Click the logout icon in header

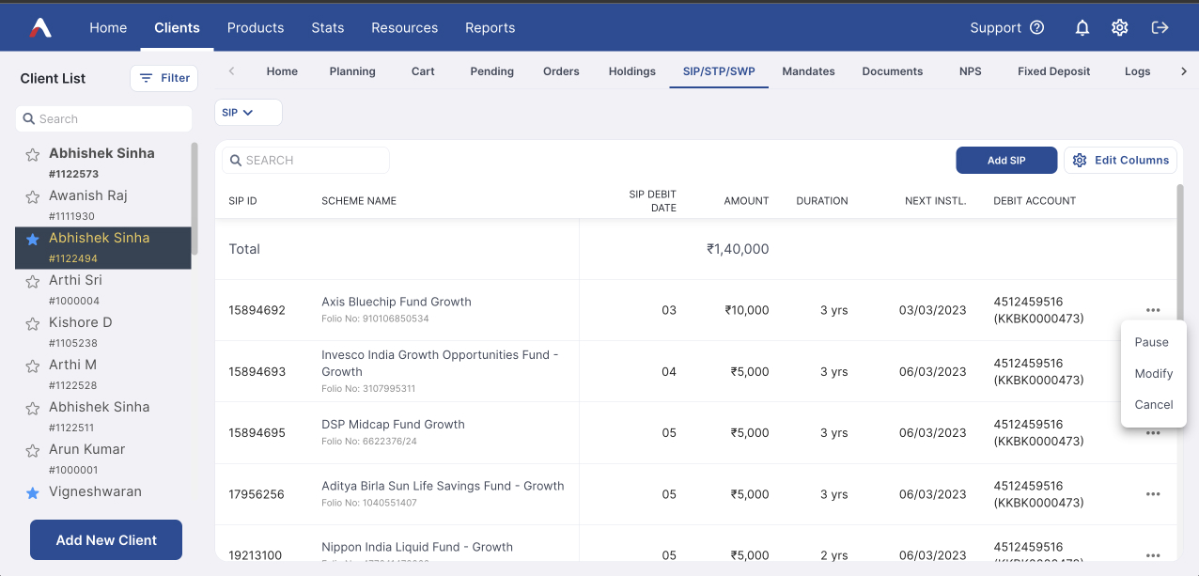(1160, 27)
